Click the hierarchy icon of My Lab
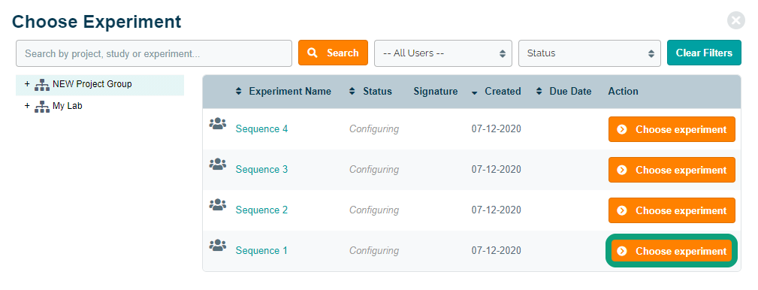 [x=42, y=107]
